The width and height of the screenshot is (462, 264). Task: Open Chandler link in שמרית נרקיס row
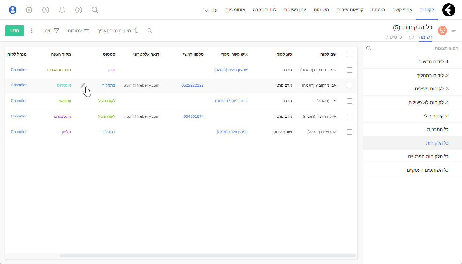pyautogui.click(x=19, y=70)
